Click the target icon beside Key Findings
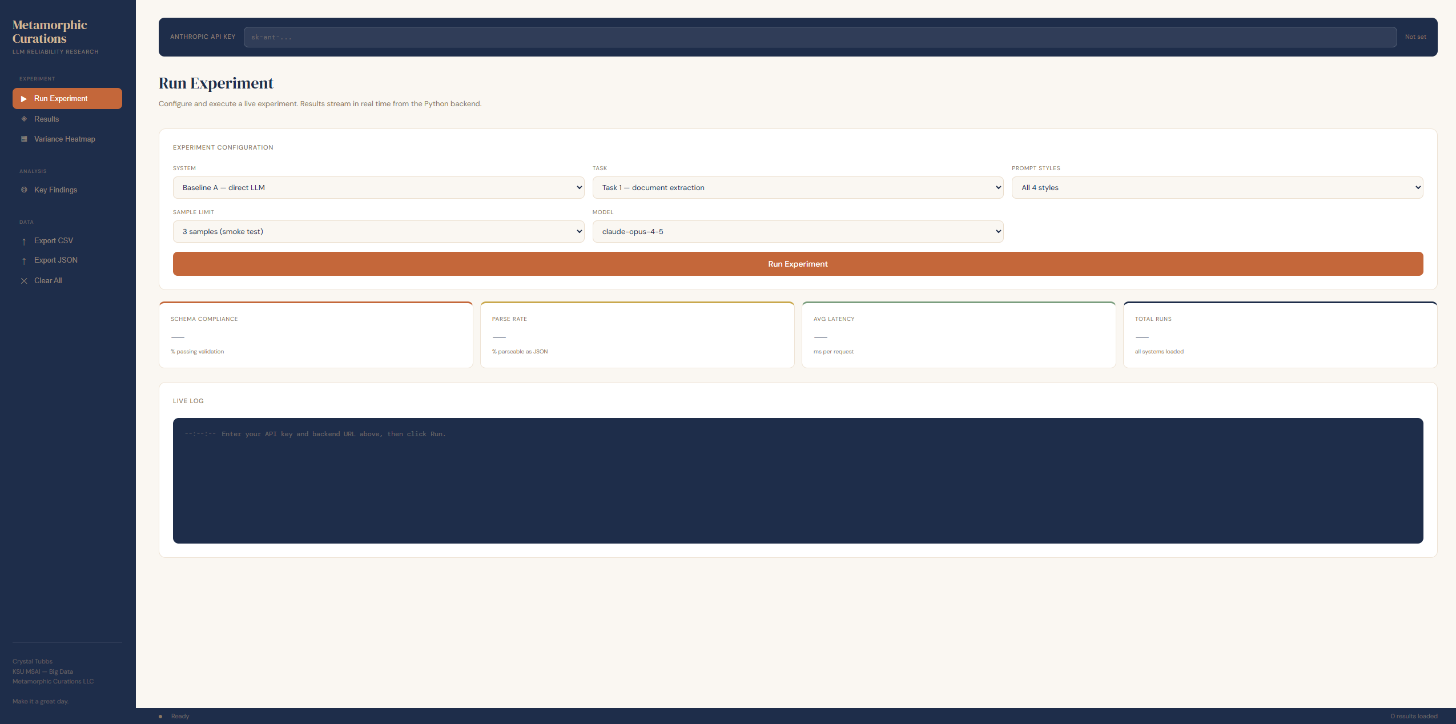This screenshot has height=724, width=1456. point(24,190)
